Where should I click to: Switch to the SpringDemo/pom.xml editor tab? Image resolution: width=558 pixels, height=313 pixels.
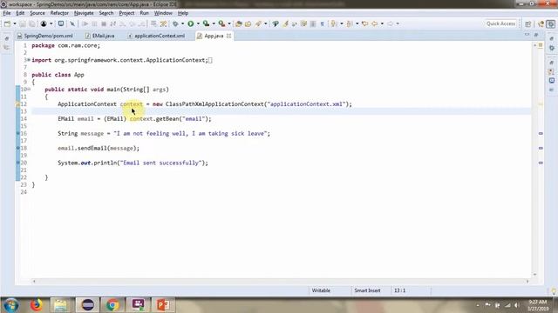[45, 36]
